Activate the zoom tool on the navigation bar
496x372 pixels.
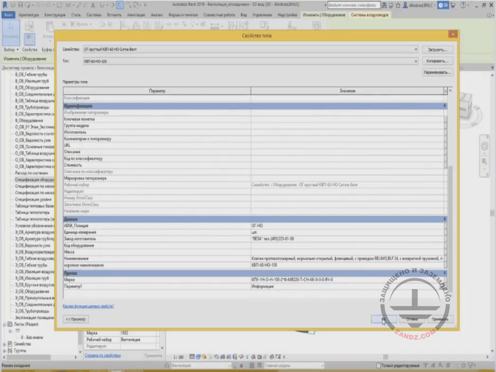click(484, 162)
